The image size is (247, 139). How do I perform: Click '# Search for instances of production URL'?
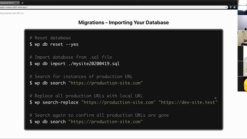point(81,76)
